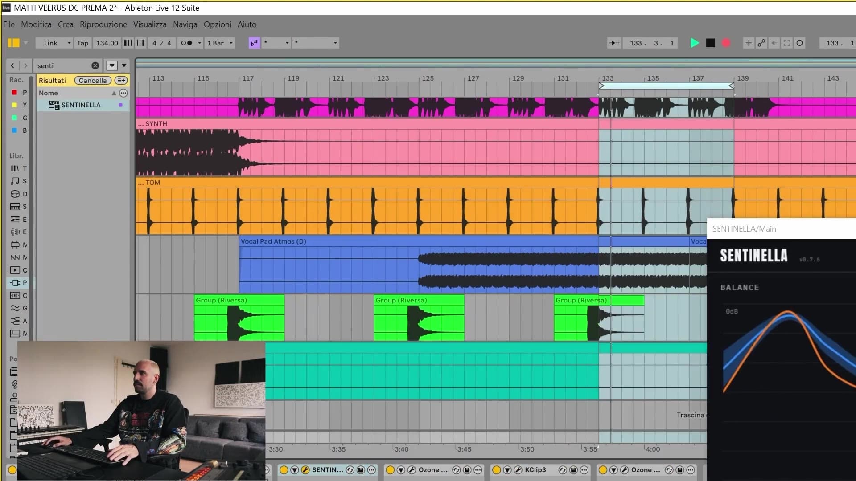Open the browser filter dropdown arrow
This screenshot has width=856, height=481.
(x=124, y=65)
